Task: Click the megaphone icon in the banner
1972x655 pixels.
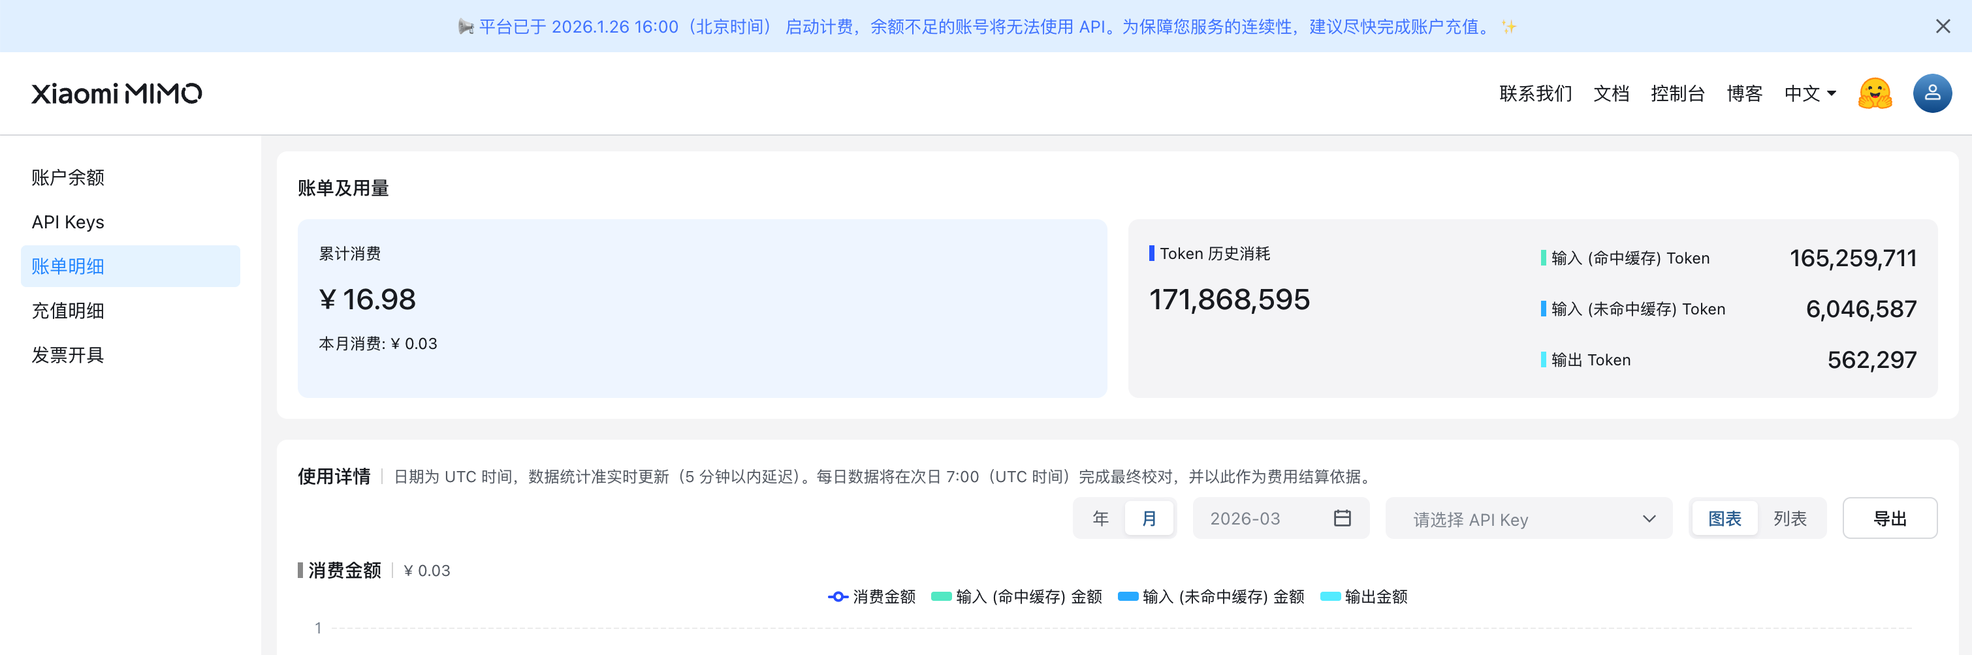Action: coord(466,27)
